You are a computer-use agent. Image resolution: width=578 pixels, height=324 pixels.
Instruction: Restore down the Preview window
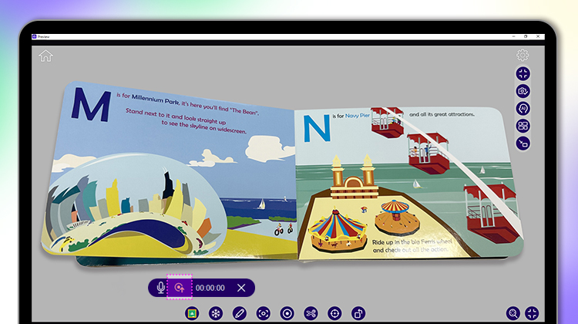pos(526,36)
